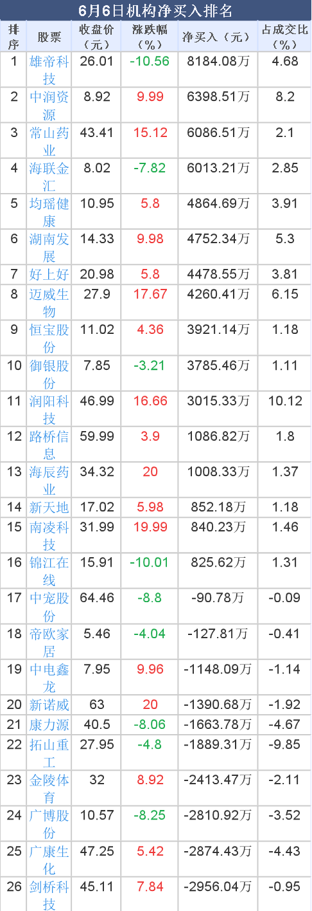
Task: Open 均瑶健康 stock details
Action: 49,212
